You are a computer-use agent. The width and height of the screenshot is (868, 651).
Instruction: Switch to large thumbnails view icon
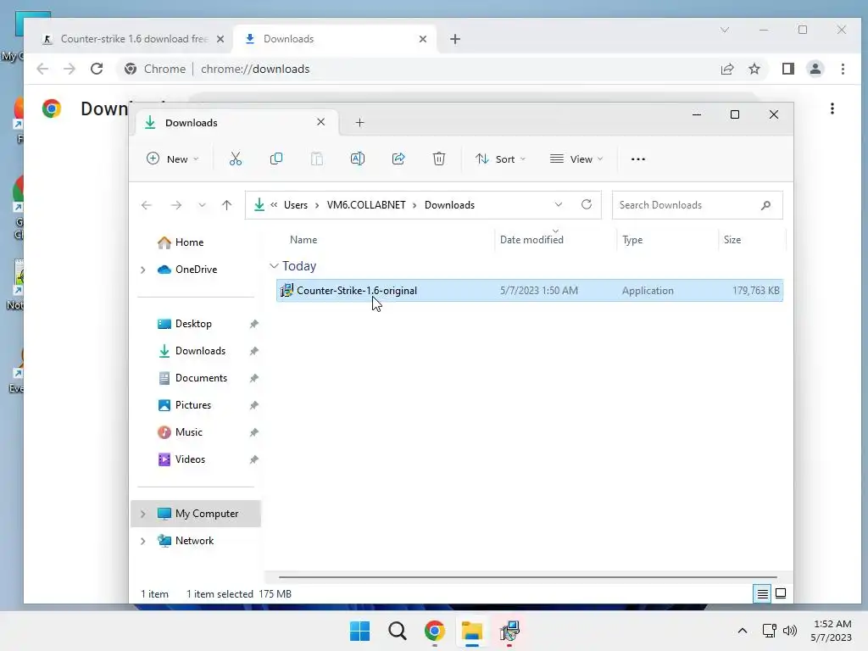pos(781,593)
